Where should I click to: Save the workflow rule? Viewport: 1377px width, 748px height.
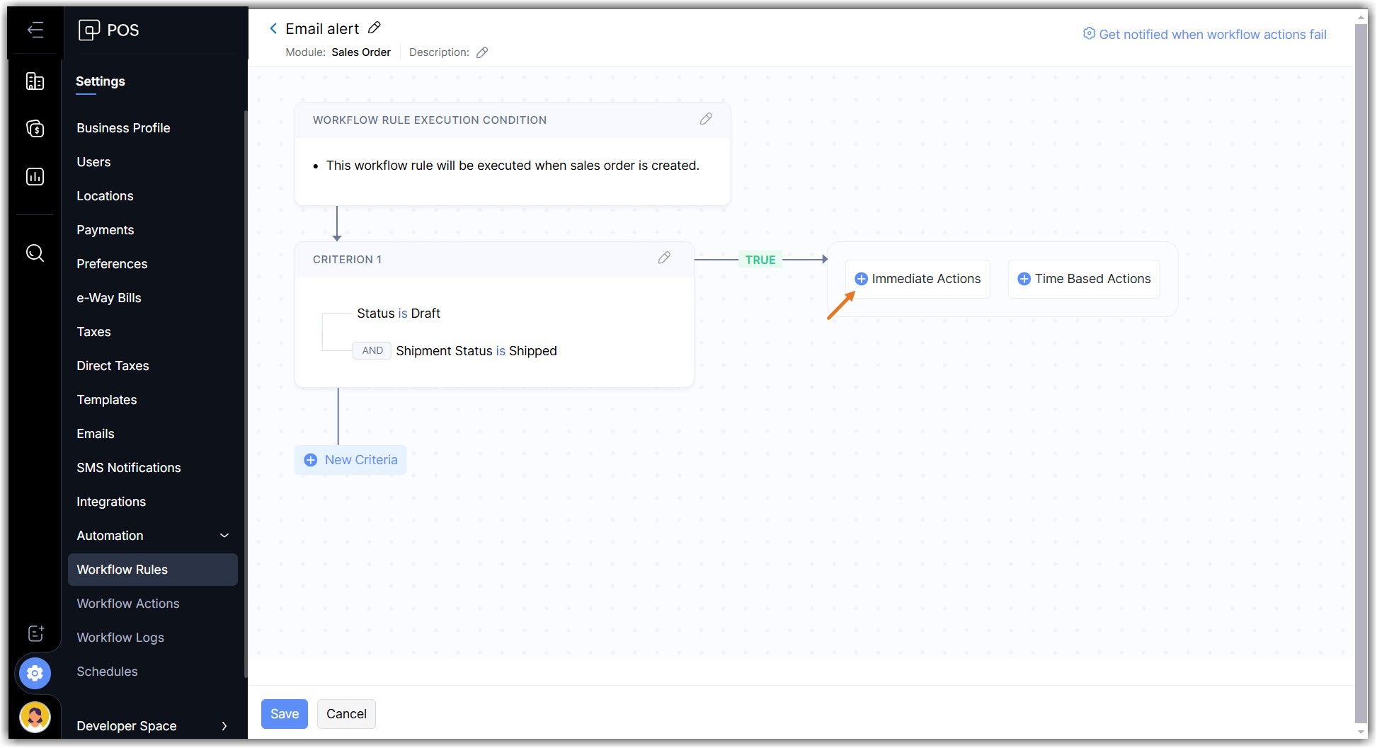point(285,714)
